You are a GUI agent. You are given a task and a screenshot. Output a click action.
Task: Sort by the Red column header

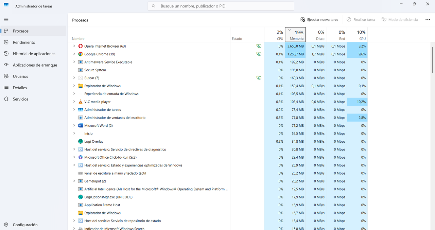tap(336, 35)
